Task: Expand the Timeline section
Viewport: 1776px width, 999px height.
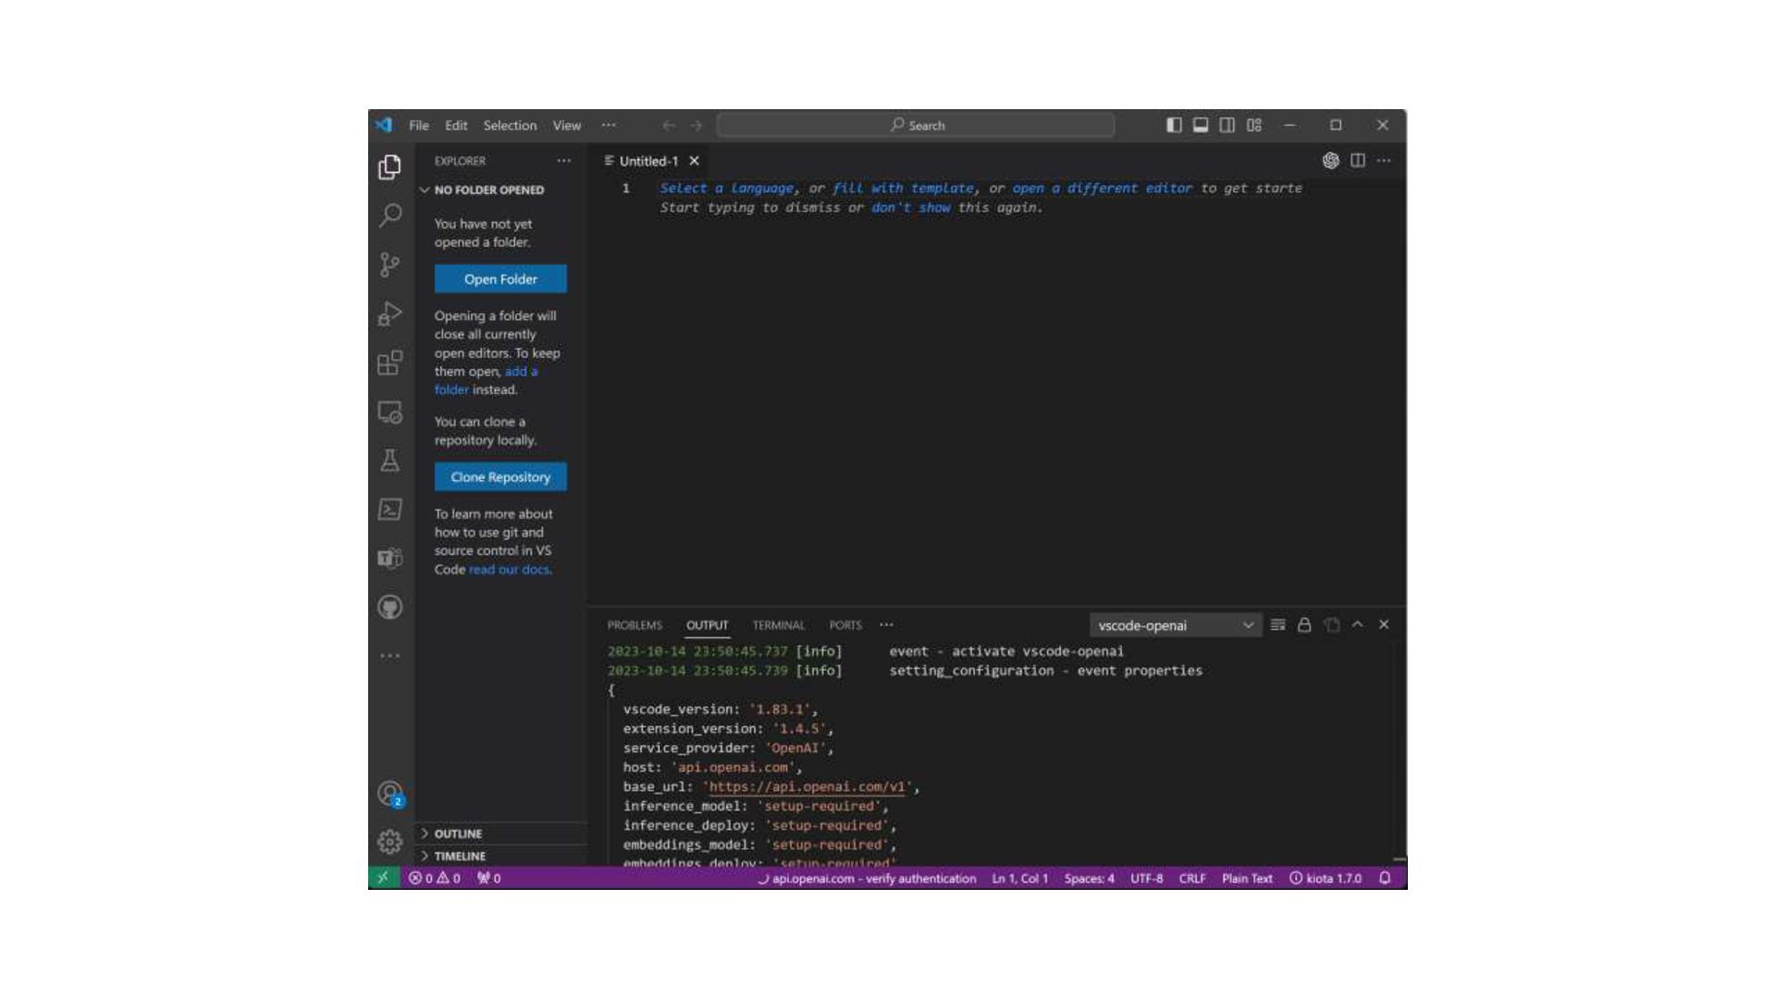Action: (x=501, y=856)
